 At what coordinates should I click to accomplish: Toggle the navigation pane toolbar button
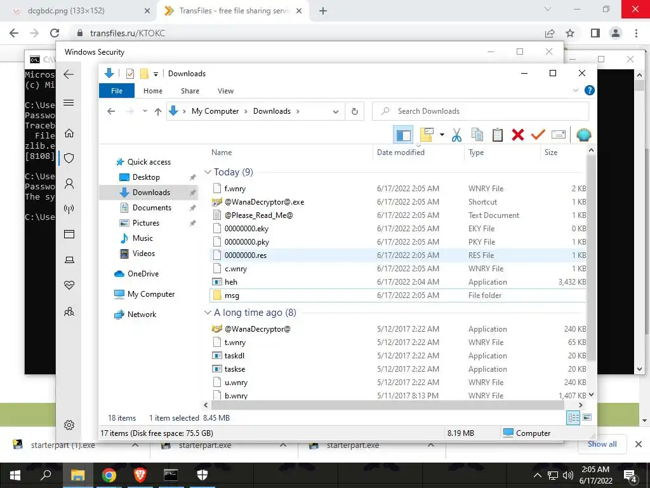click(x=403, y=135)
